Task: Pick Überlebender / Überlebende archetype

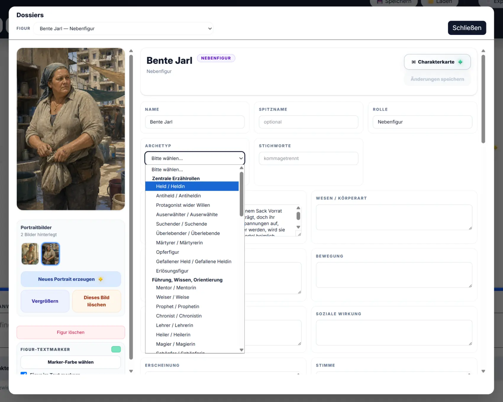Action: [x=192, y=233]
